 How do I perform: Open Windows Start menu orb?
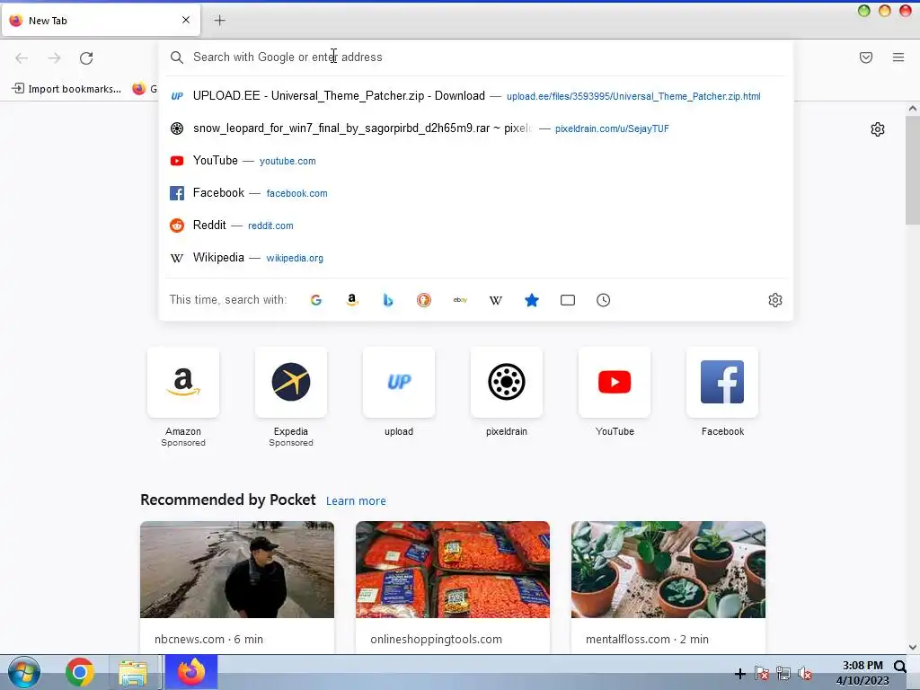tap(24, 672)
